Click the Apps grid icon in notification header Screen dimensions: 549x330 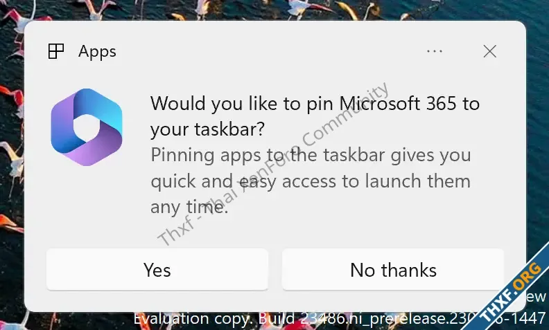56,51
